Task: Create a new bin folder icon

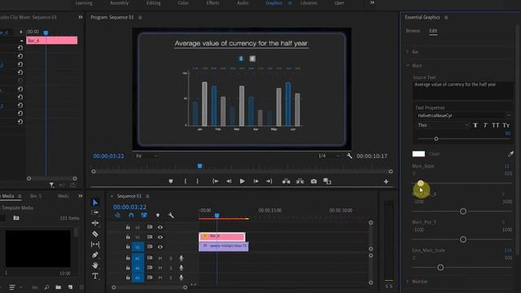Action: (59, 287)
